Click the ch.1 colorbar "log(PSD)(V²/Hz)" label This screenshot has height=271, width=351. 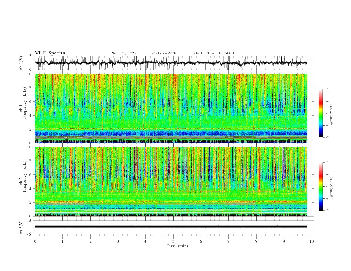coord(332,116)
